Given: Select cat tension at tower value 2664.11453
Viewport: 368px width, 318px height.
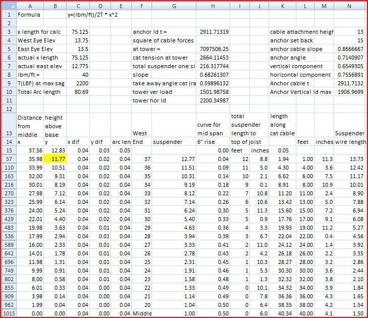Looking at the screenshot, I should pos(213,58).
